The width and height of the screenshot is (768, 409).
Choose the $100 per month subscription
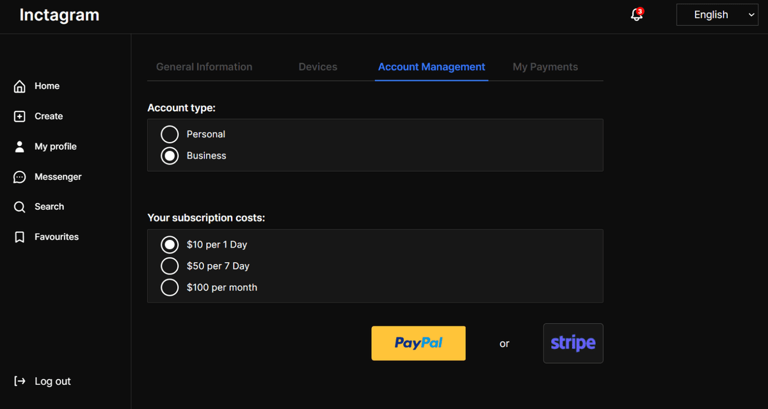tap(170, 287)
